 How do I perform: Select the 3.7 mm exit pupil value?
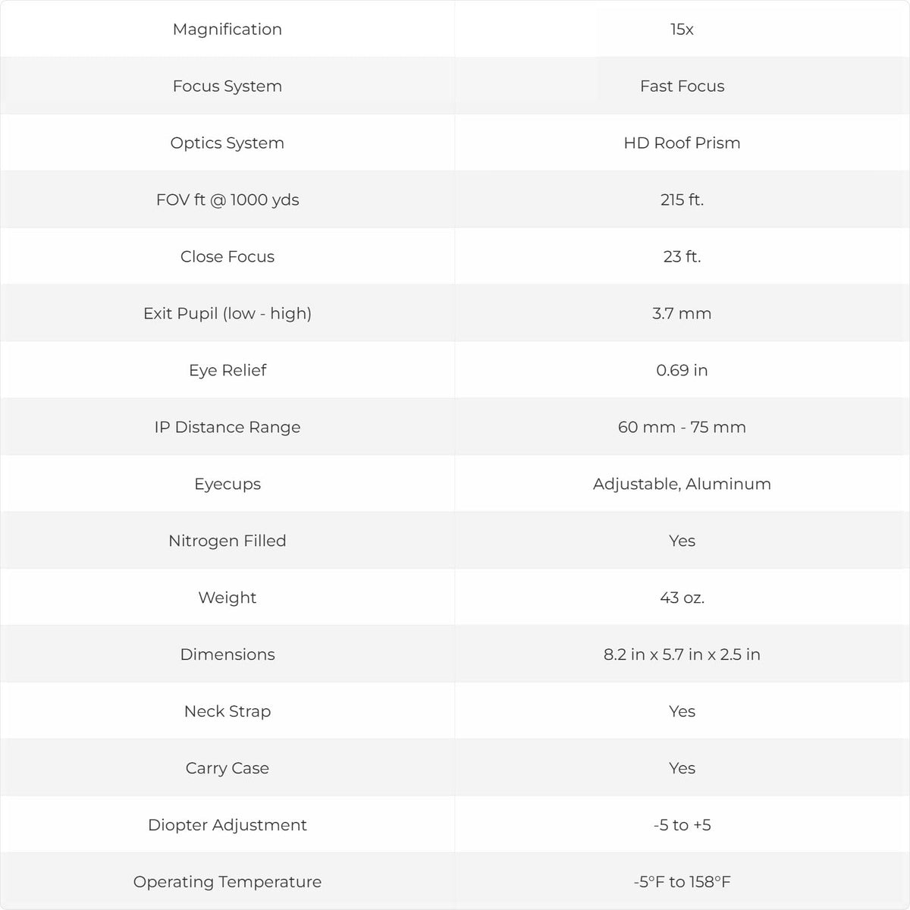coord(682,313)
